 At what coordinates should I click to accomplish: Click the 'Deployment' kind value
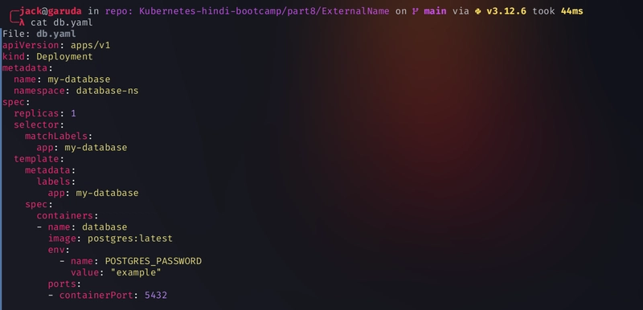click(64, 56)
